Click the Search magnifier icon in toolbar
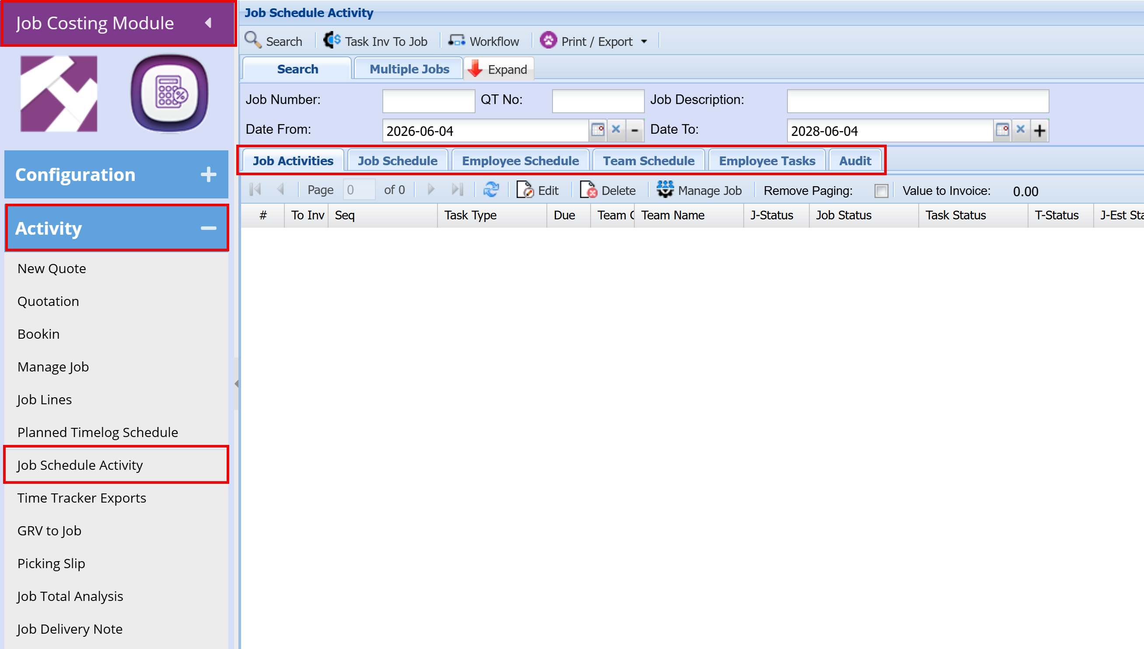1144x649 pixels. pyautogui.click(x=253, y=40)
